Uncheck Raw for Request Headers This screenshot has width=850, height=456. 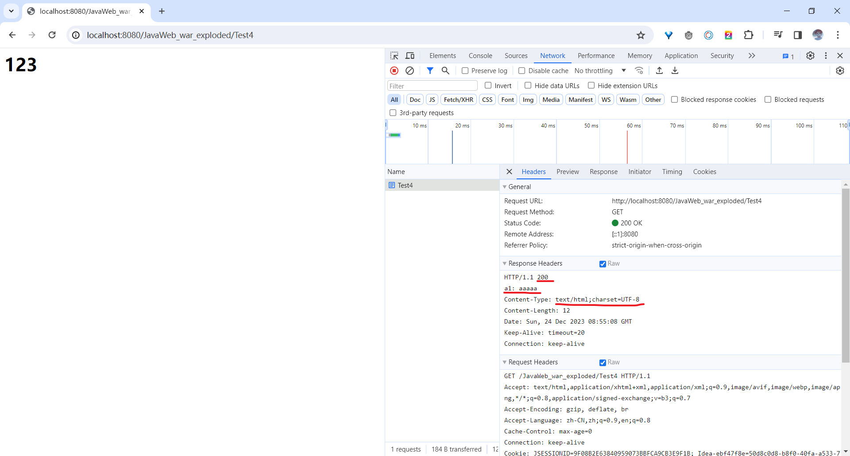point(603,363)
